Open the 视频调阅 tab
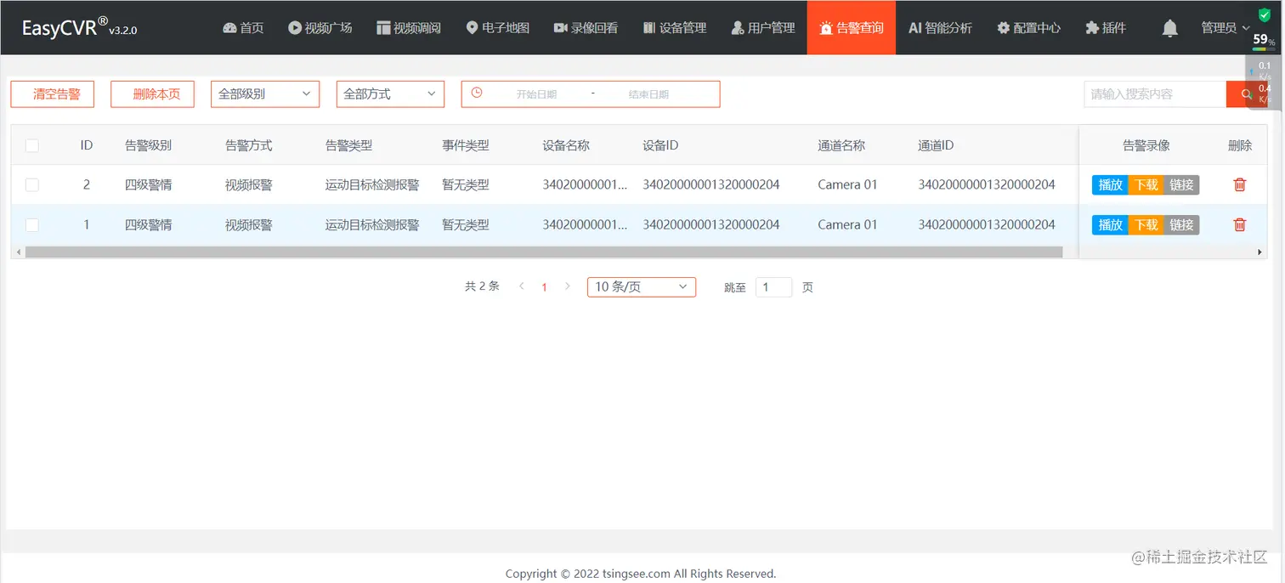Screen dimensions: 1285x583 click(409, 28)
